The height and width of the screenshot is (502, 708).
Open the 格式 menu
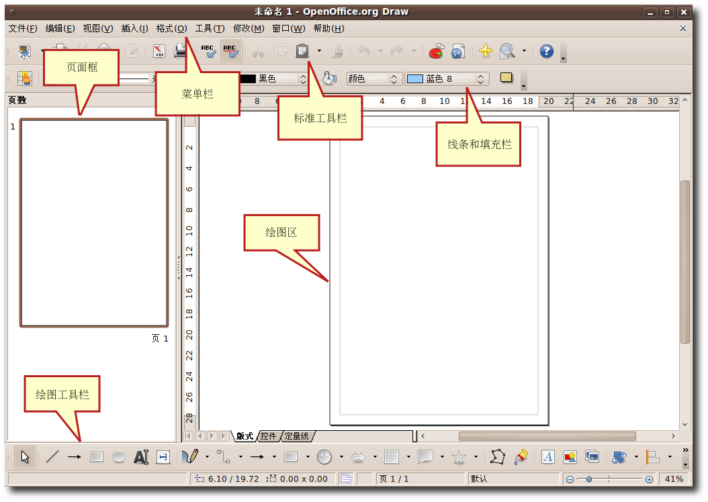(x=171, y=28)
